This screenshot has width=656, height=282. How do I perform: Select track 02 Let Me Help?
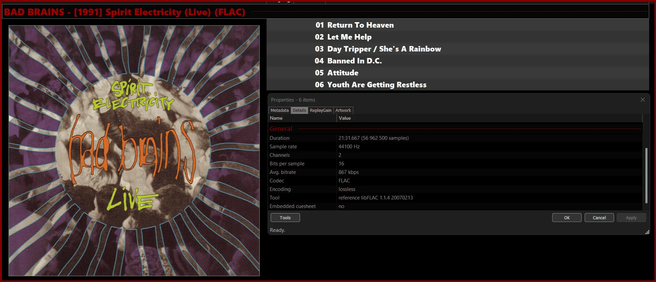pos(457,37)
